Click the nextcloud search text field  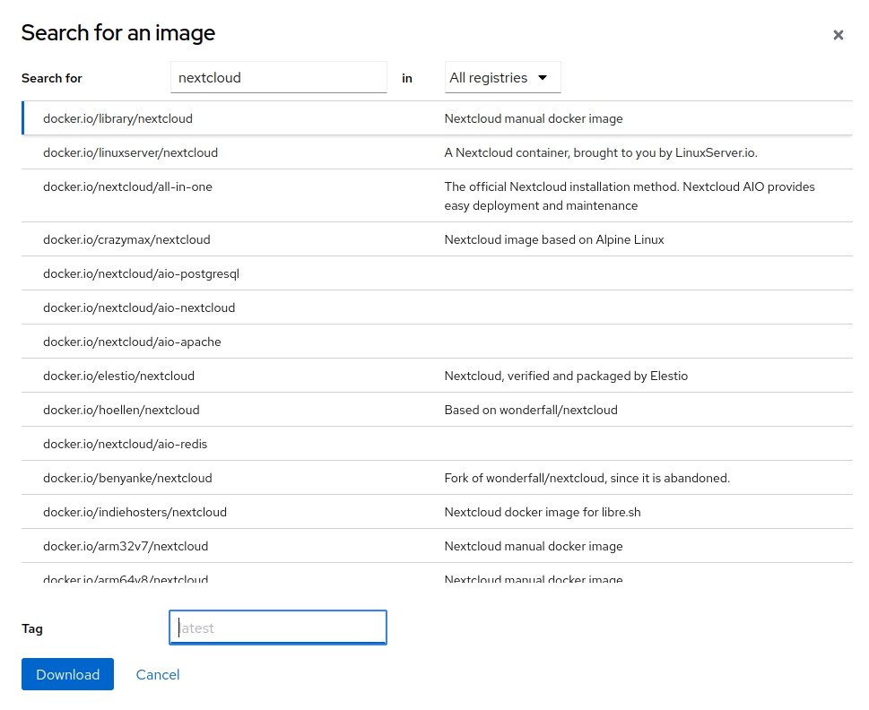[278, 78]
